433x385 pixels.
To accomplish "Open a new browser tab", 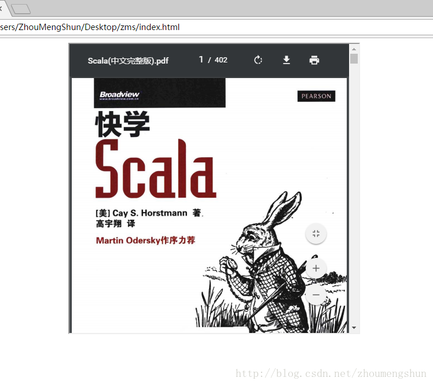I will click(x=21, y=9).
